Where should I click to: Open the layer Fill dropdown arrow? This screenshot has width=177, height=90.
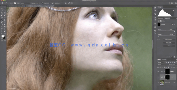click(x=176, y=67)
